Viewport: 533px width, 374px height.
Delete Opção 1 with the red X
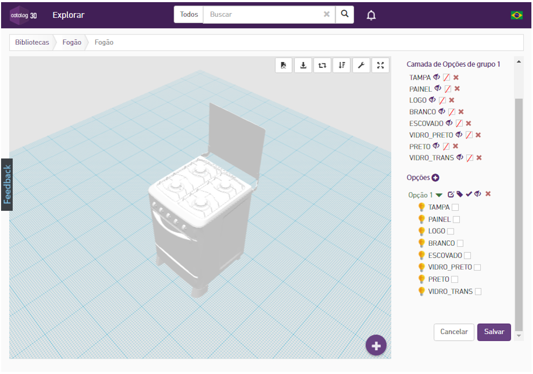point(488,194)
